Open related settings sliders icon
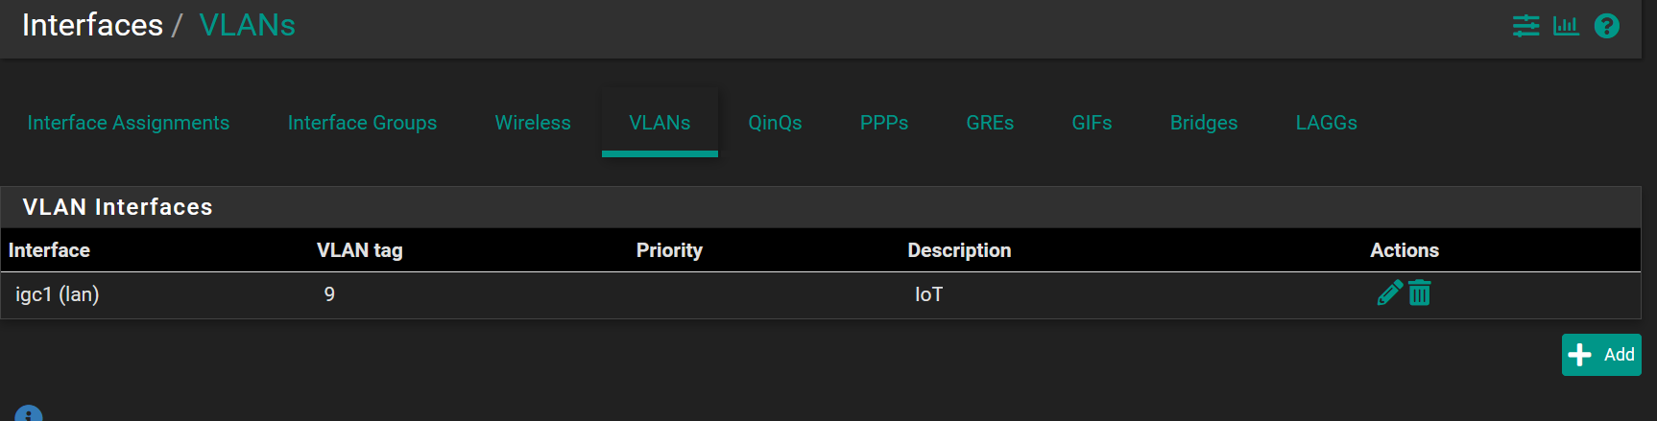 (1525, 26)
